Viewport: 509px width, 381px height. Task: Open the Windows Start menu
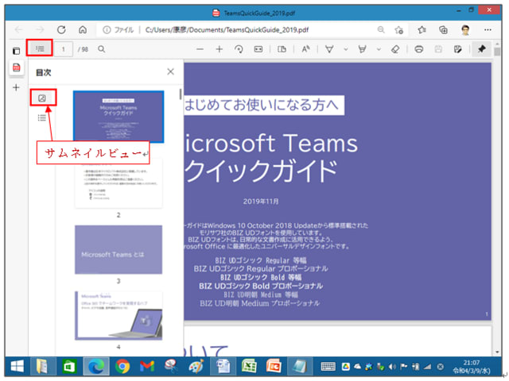click(17, 367)
